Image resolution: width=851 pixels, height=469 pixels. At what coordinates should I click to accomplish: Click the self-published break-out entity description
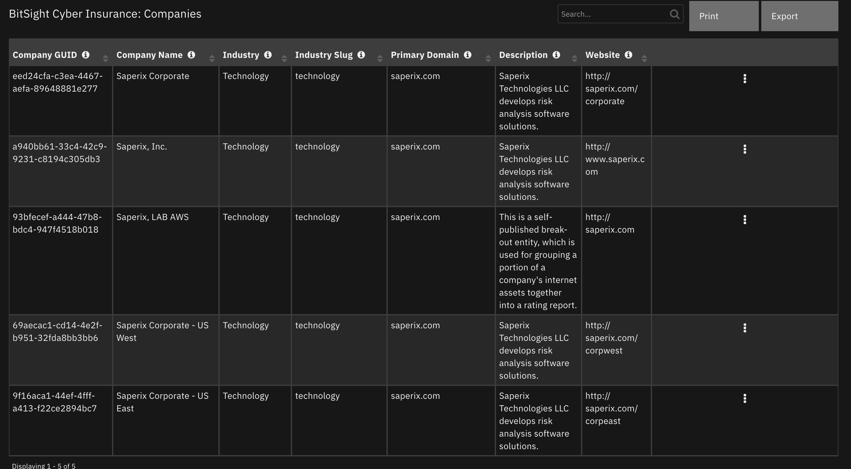[538, 261]
